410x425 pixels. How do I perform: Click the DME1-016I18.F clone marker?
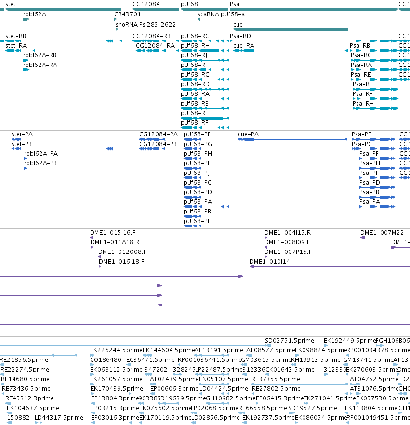100,266
